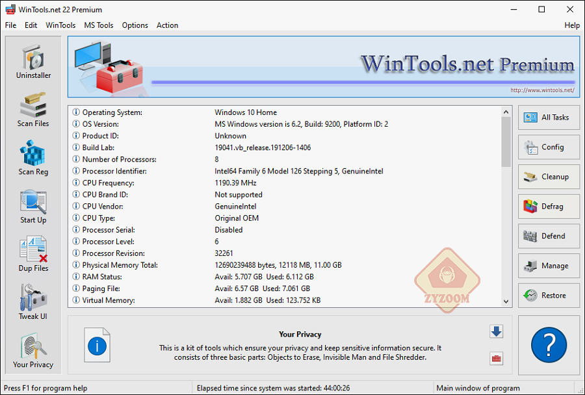Select the CPU Type row
585x395 pixels.
click(285, 218)
